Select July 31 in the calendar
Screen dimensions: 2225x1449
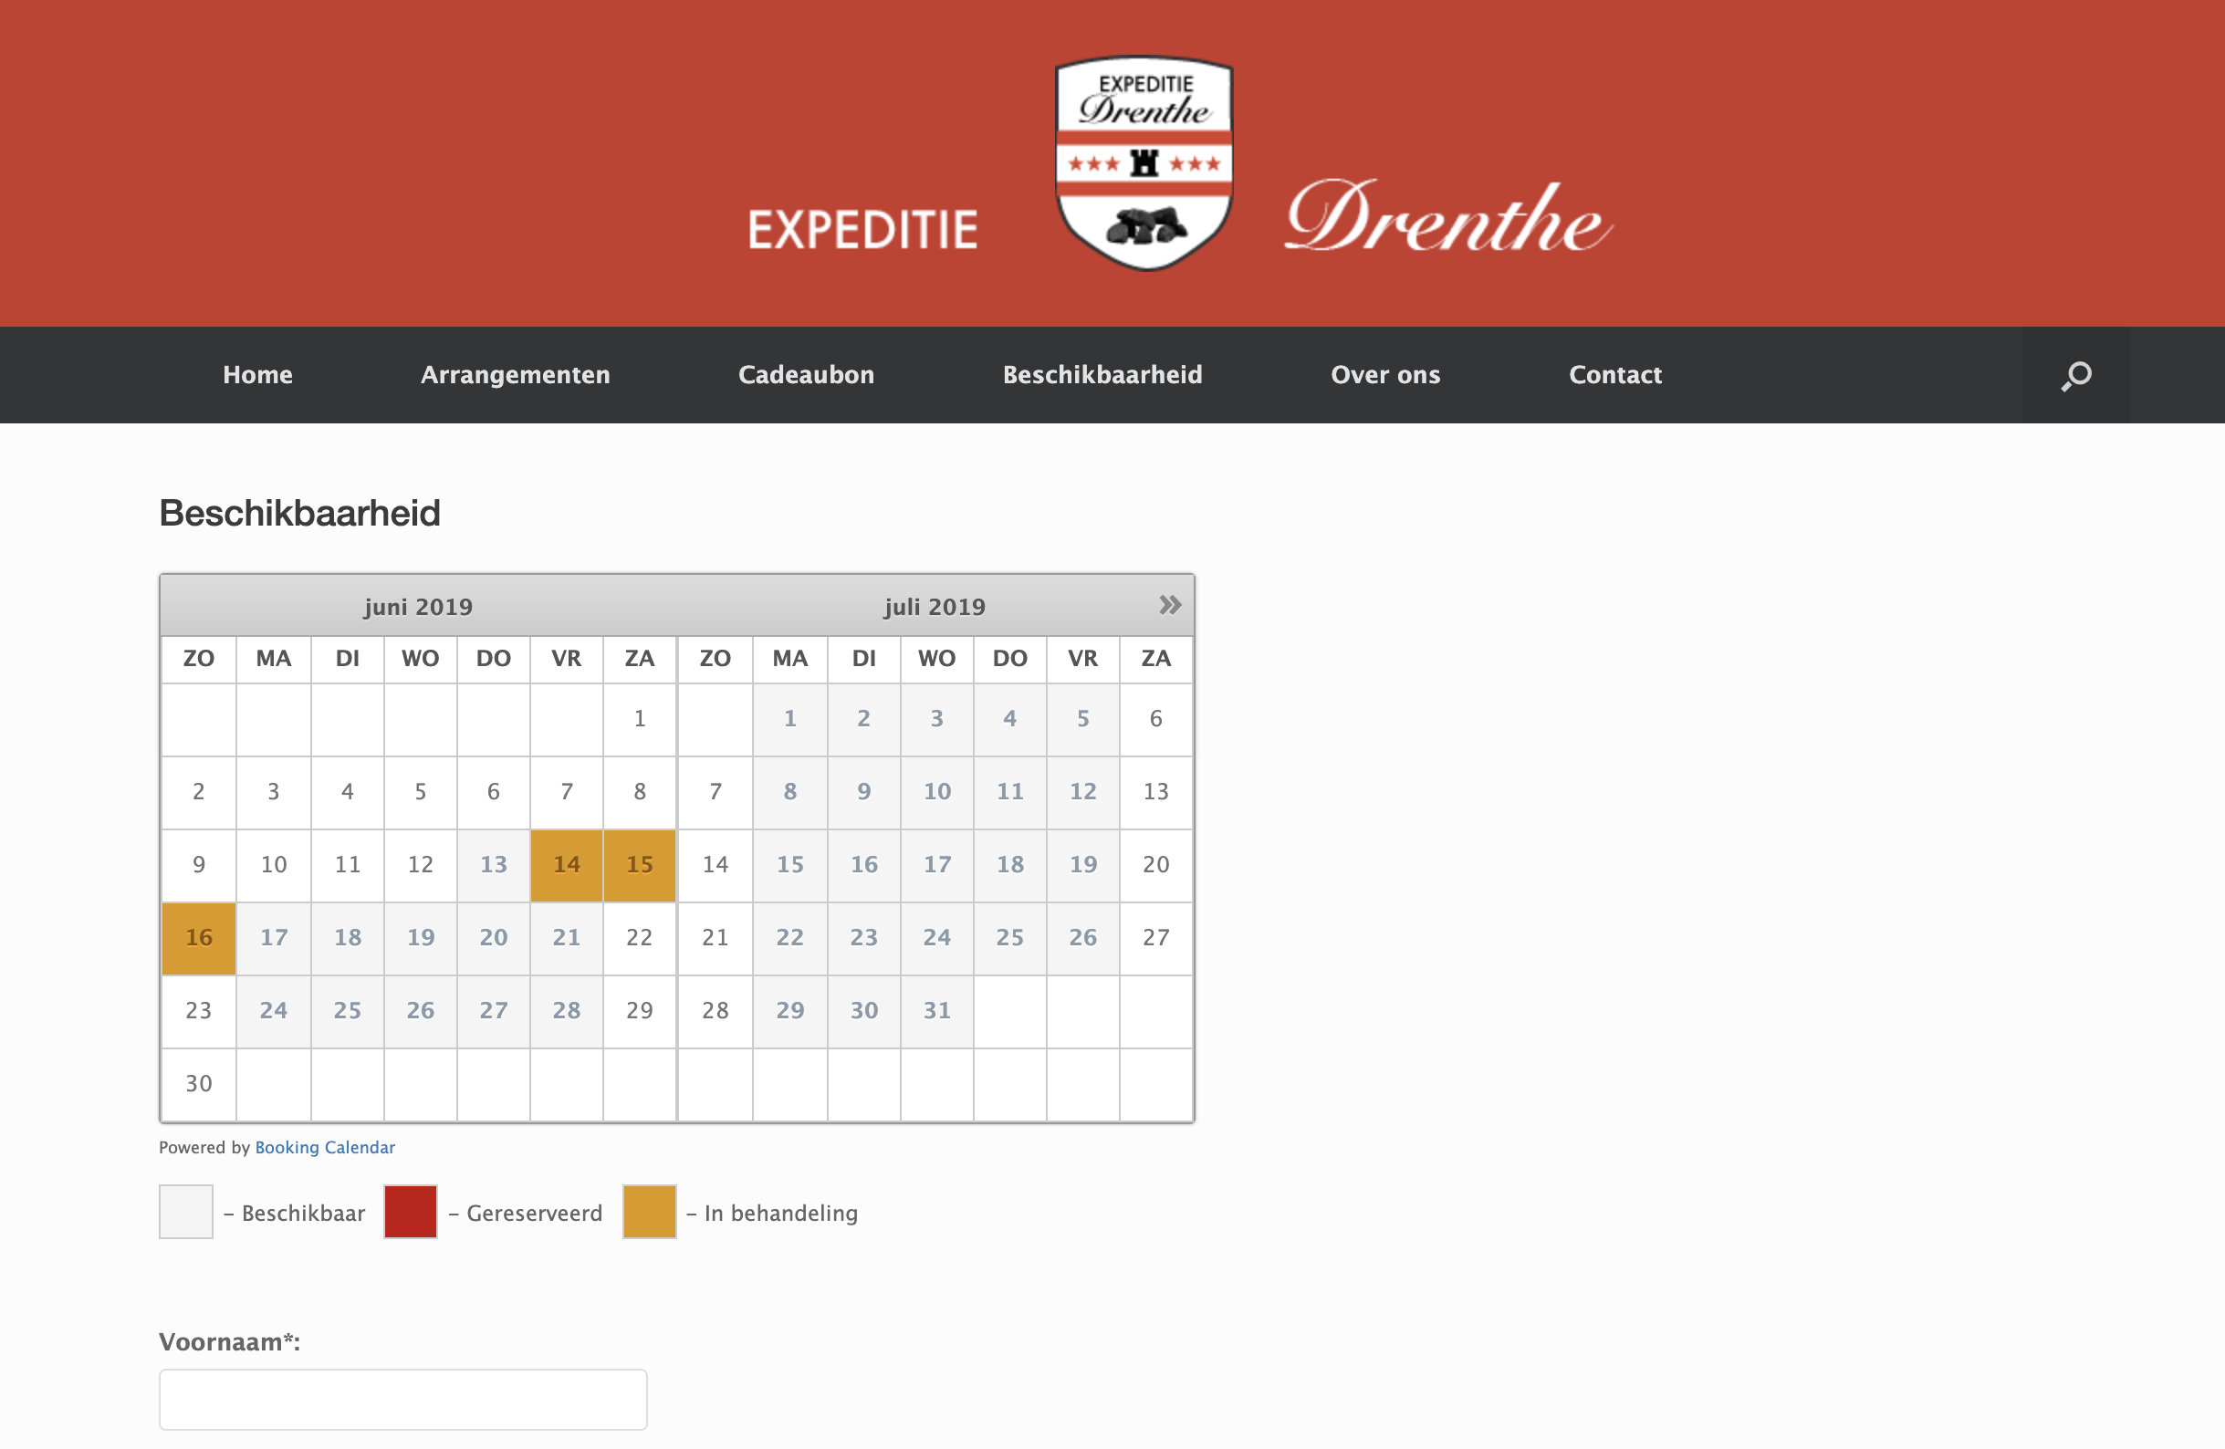[x=936, y=1011]
